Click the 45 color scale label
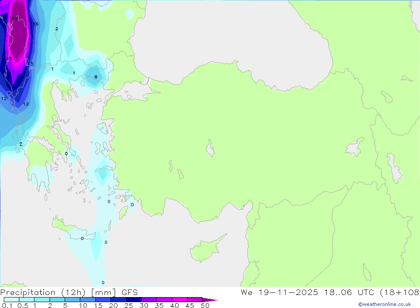The width and height of the screenshot is (420, 308). tap(190, 305)
